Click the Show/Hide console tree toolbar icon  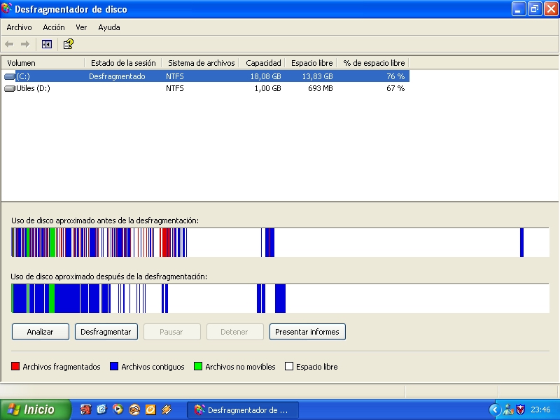click(47, 44)
